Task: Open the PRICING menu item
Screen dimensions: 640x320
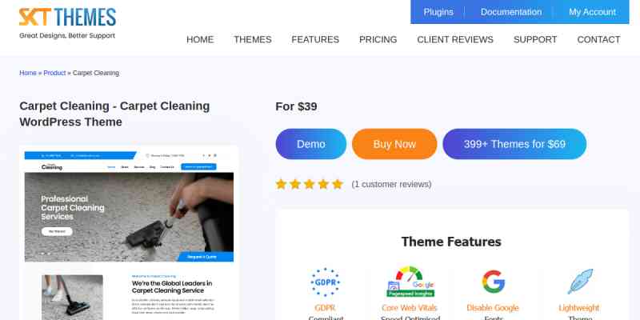Action: tap(378, 39)
